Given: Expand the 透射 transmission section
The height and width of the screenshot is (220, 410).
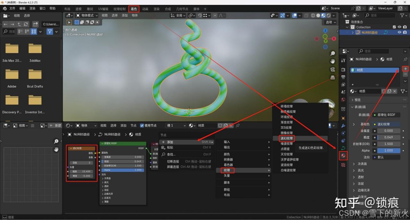Looking at the screenshot, I should tap(361, 177).
